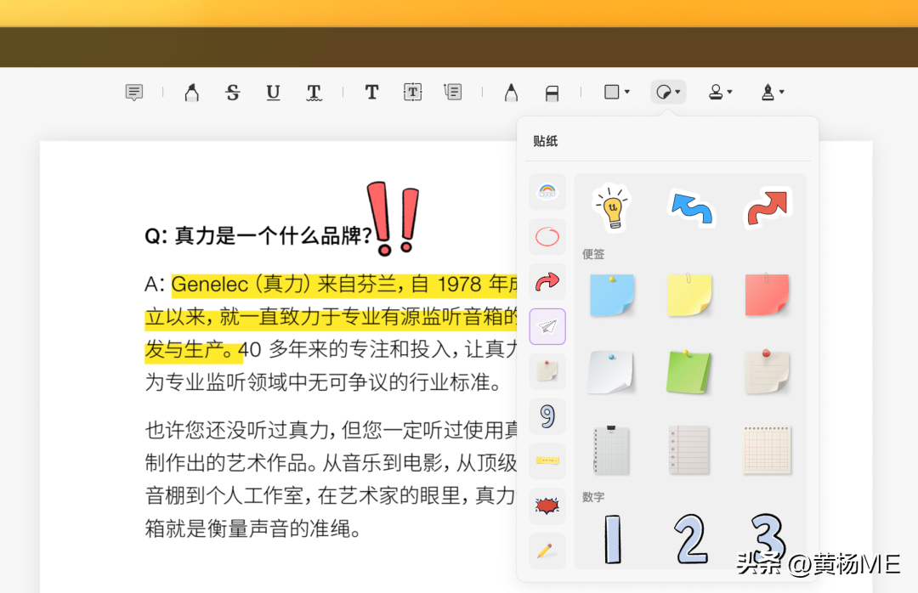Select the highlighter pen tool
Viewport: 918px width, 593px height.
coord(191,92)
